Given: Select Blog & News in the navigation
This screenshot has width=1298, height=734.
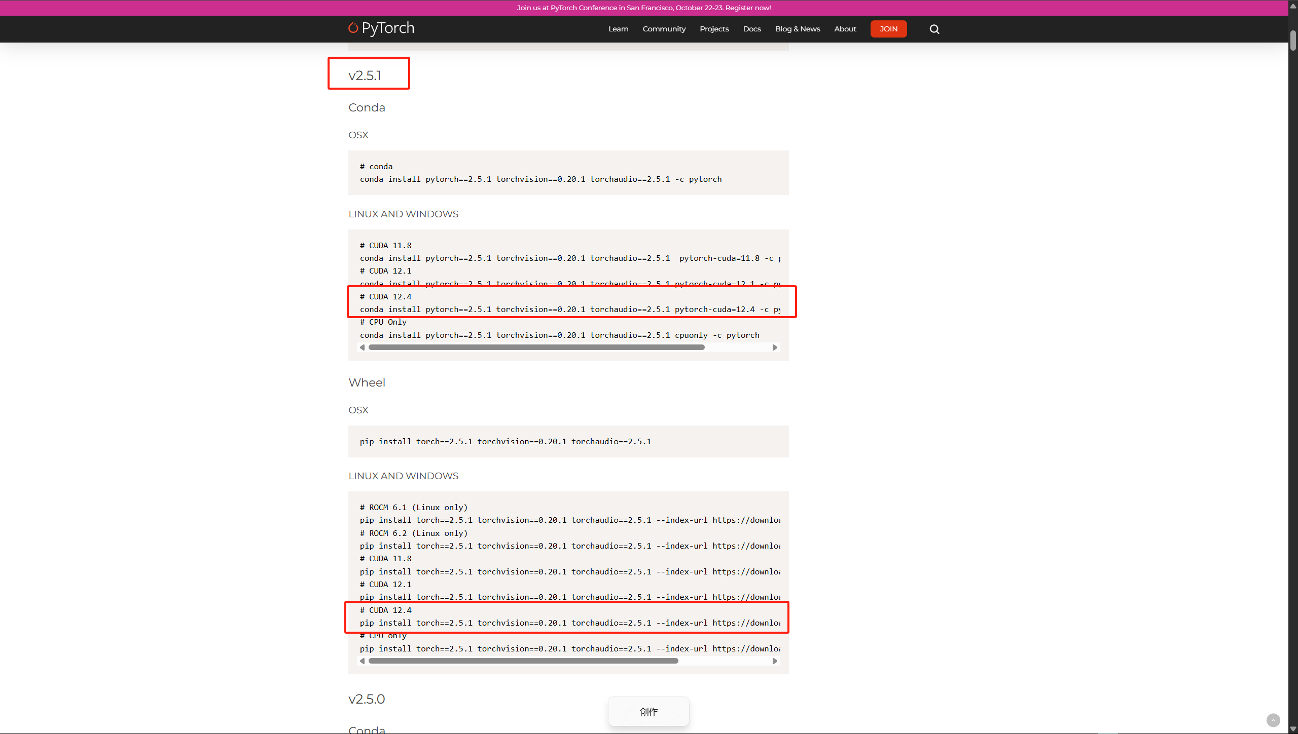Looking at the screenshot, I should pos(797,29).
